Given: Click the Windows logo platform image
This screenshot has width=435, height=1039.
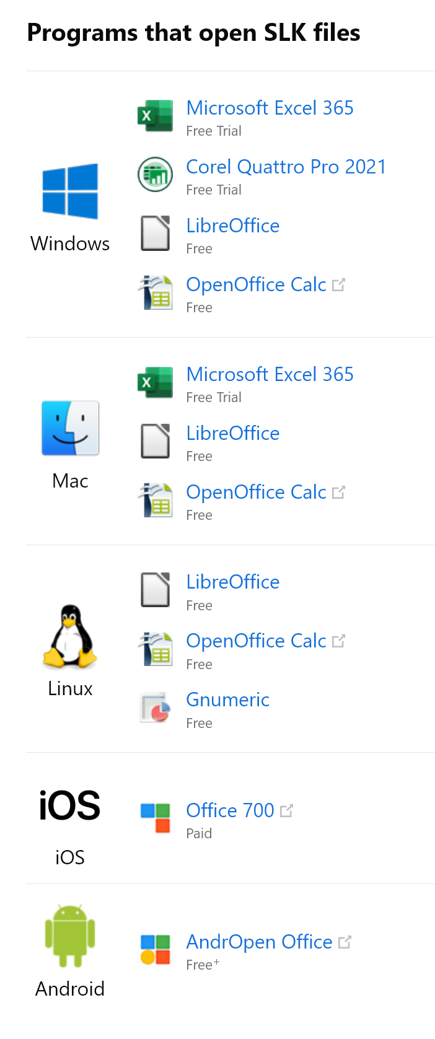Looking at the screenshot, I should click(x=70, y=191).
